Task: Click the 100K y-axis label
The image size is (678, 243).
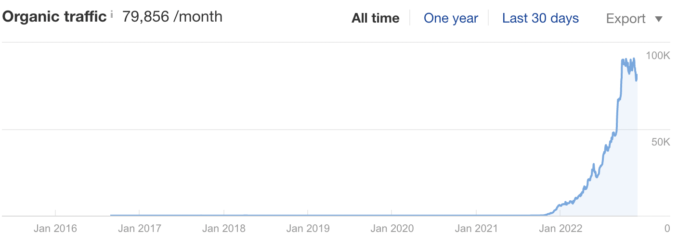Action: (658, 56)
